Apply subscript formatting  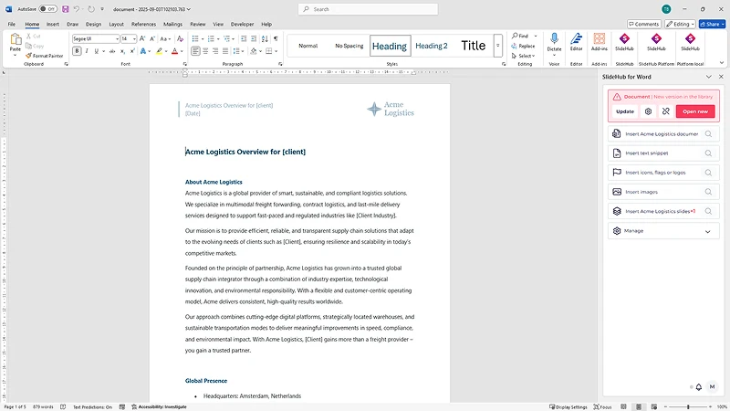(122, 51)
